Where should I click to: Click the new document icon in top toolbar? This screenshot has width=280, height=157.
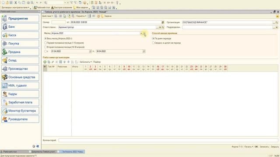coord(3,3)
